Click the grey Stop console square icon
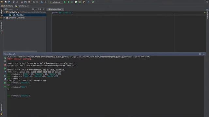Screen dimensions: 209x117 5,61
